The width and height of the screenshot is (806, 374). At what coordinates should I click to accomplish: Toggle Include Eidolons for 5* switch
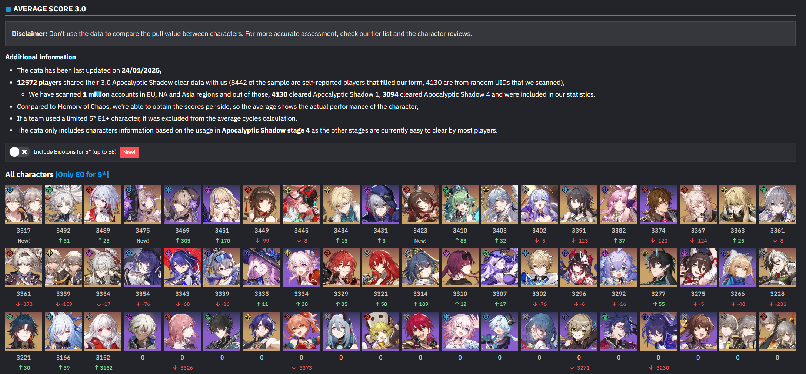click(19, 152)
